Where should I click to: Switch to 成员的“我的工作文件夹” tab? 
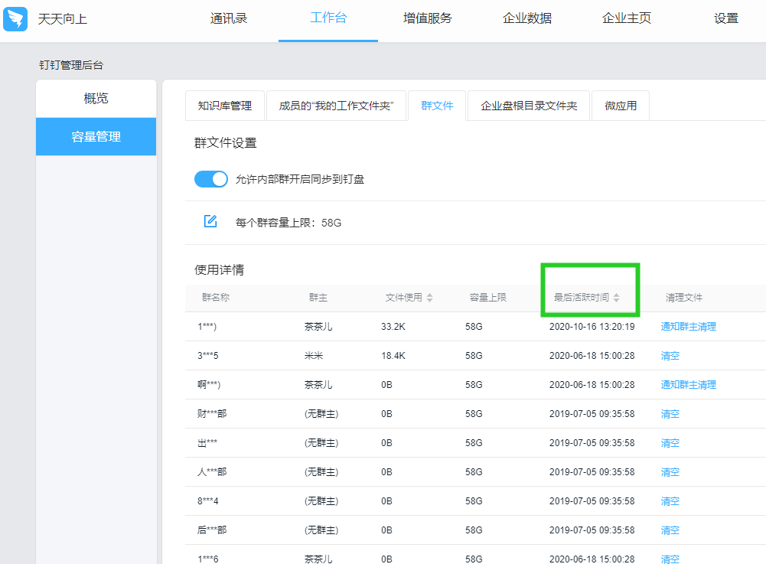(336, 106)
